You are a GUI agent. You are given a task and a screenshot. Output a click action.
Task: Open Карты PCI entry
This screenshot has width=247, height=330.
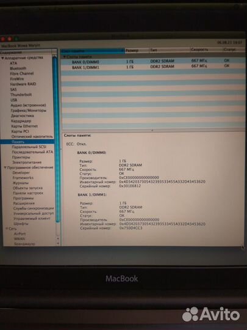(20, 131)
